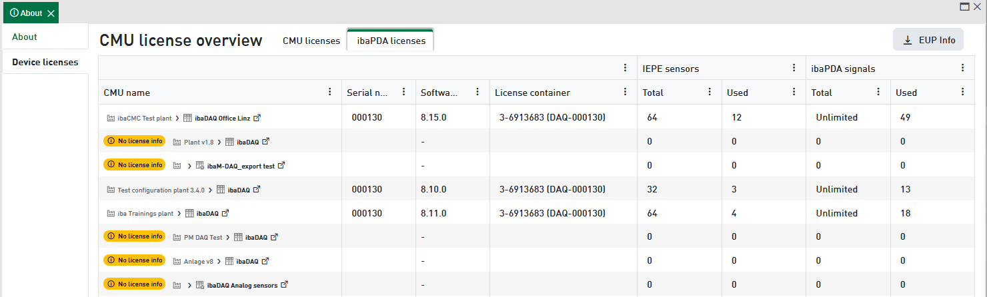Sort by CMU name column header
This screenshot has width=987, height=297.
click(x=127, y=93)
